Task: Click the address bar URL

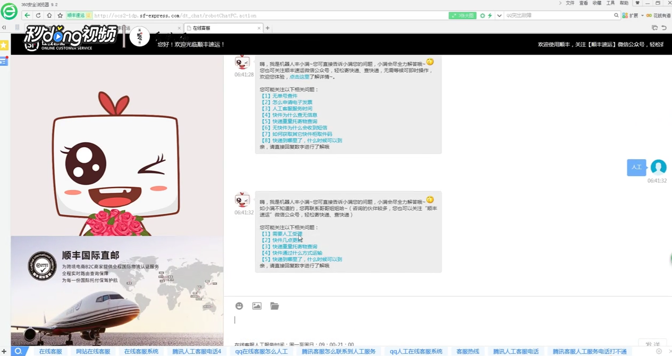Action: click(x=175, y=16)
